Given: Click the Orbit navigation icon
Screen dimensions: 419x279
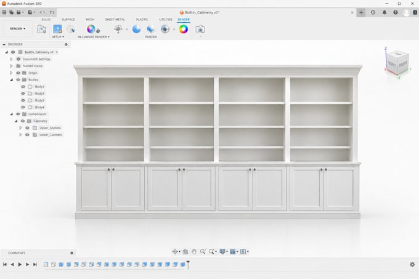Looking at the screenshot, I should 175,251.
